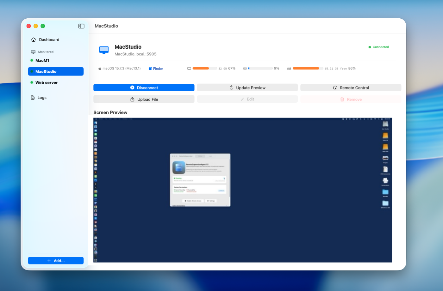This screenshot has width=443, height=291.
Task: Click Update Preview button
Action: pyautogui.click(x=247, y=88)
